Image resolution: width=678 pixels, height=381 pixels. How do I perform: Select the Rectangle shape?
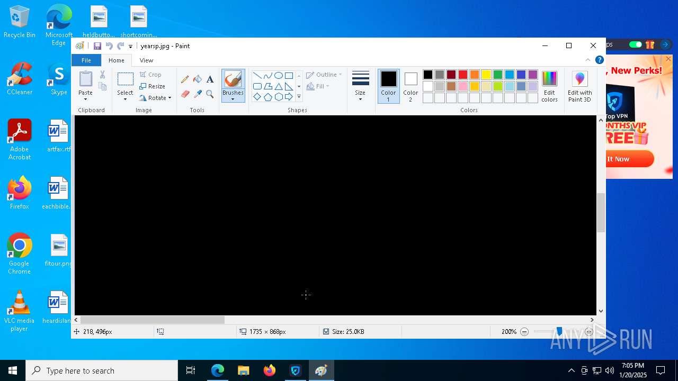[x=289, y=75]
